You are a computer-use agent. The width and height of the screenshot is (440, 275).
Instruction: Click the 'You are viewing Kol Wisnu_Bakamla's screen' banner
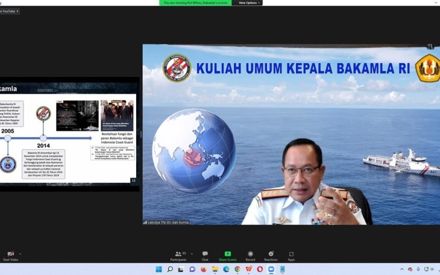[x=195, y=3]
